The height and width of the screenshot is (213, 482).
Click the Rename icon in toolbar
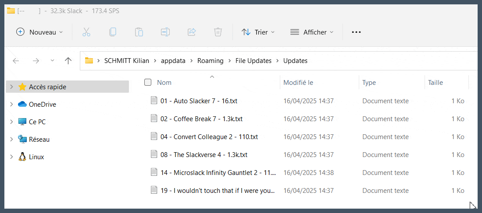coord(165,32)
